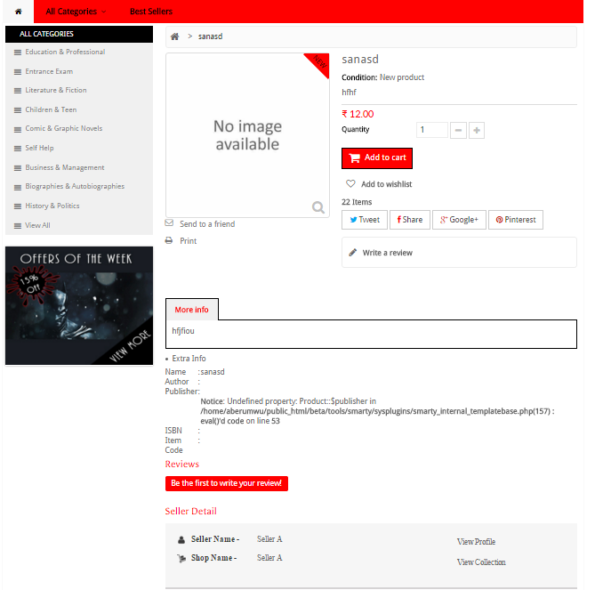
Task: Share product via Tweet button
Action: (365, 220)
